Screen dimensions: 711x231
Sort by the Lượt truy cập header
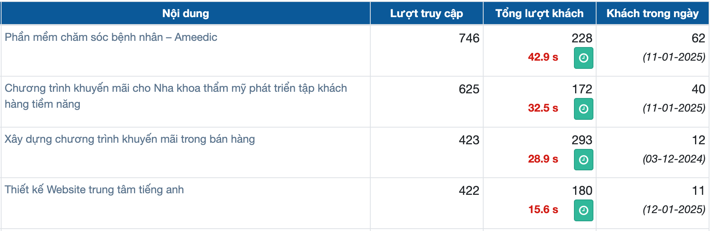[x=426, y=13]
